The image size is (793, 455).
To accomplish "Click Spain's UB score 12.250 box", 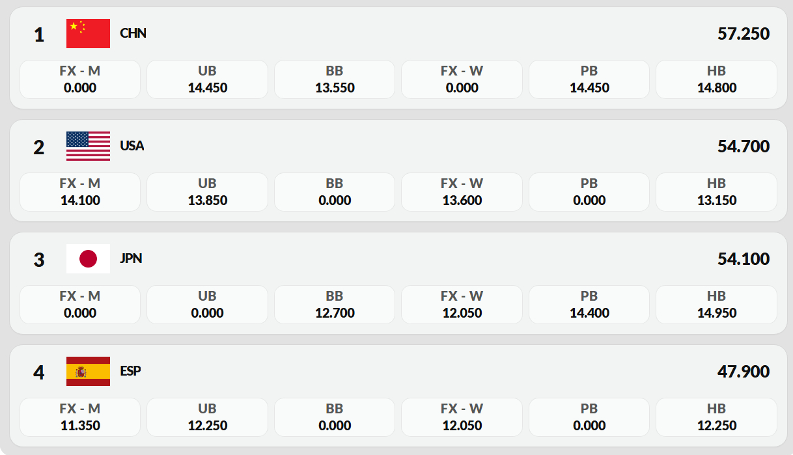I will (x=207, y=417).
